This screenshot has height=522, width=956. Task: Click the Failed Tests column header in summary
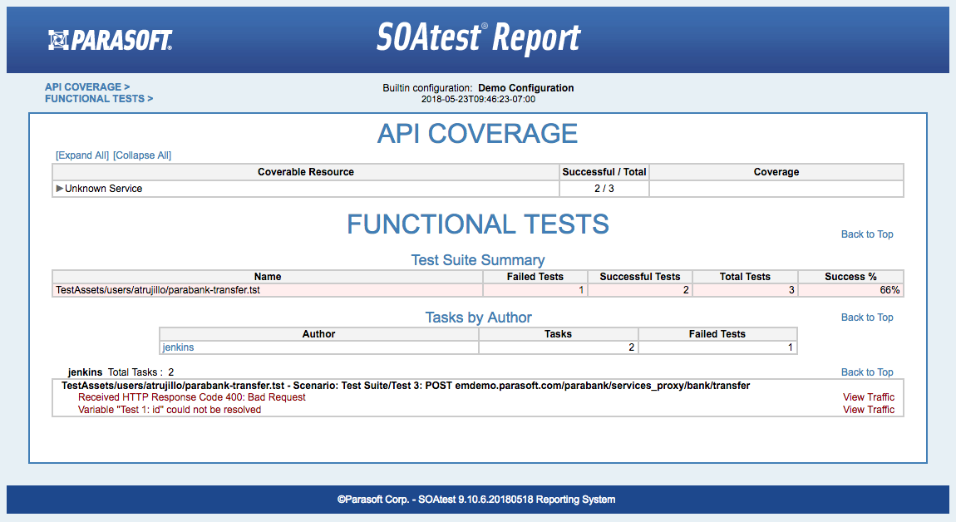pyautogui.click(x=535, y=277)
